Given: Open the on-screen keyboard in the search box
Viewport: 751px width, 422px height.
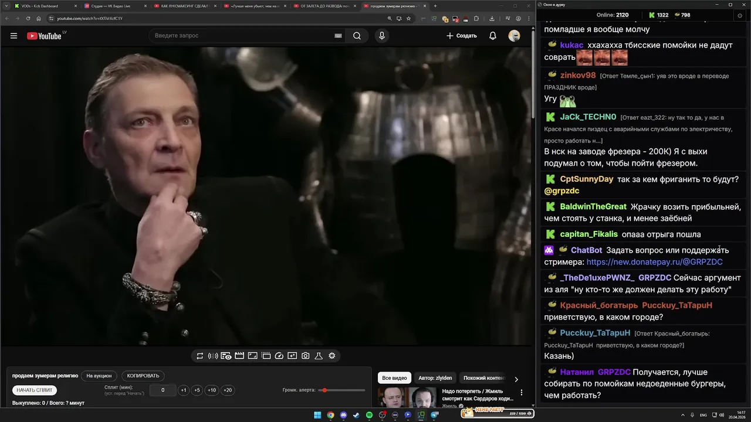Looking at the screenshot, I should click(338, 36).
